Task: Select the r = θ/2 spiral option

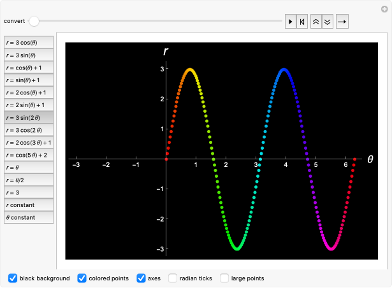Action: point(29,180)
